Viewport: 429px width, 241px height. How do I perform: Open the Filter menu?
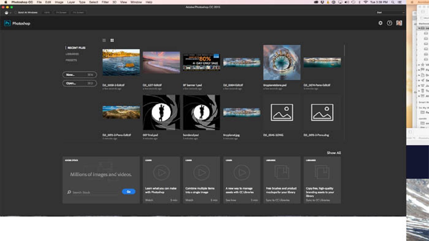(105, 2)
